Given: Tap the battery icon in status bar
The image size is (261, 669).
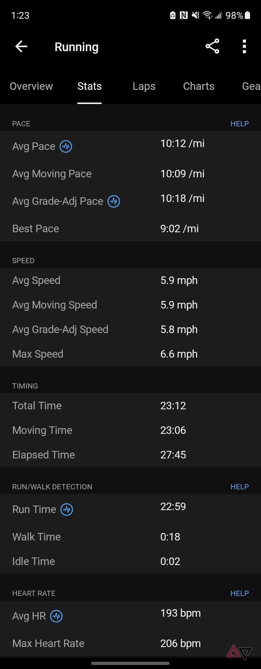Looking at the screenshot, I should tap(247, 15).
